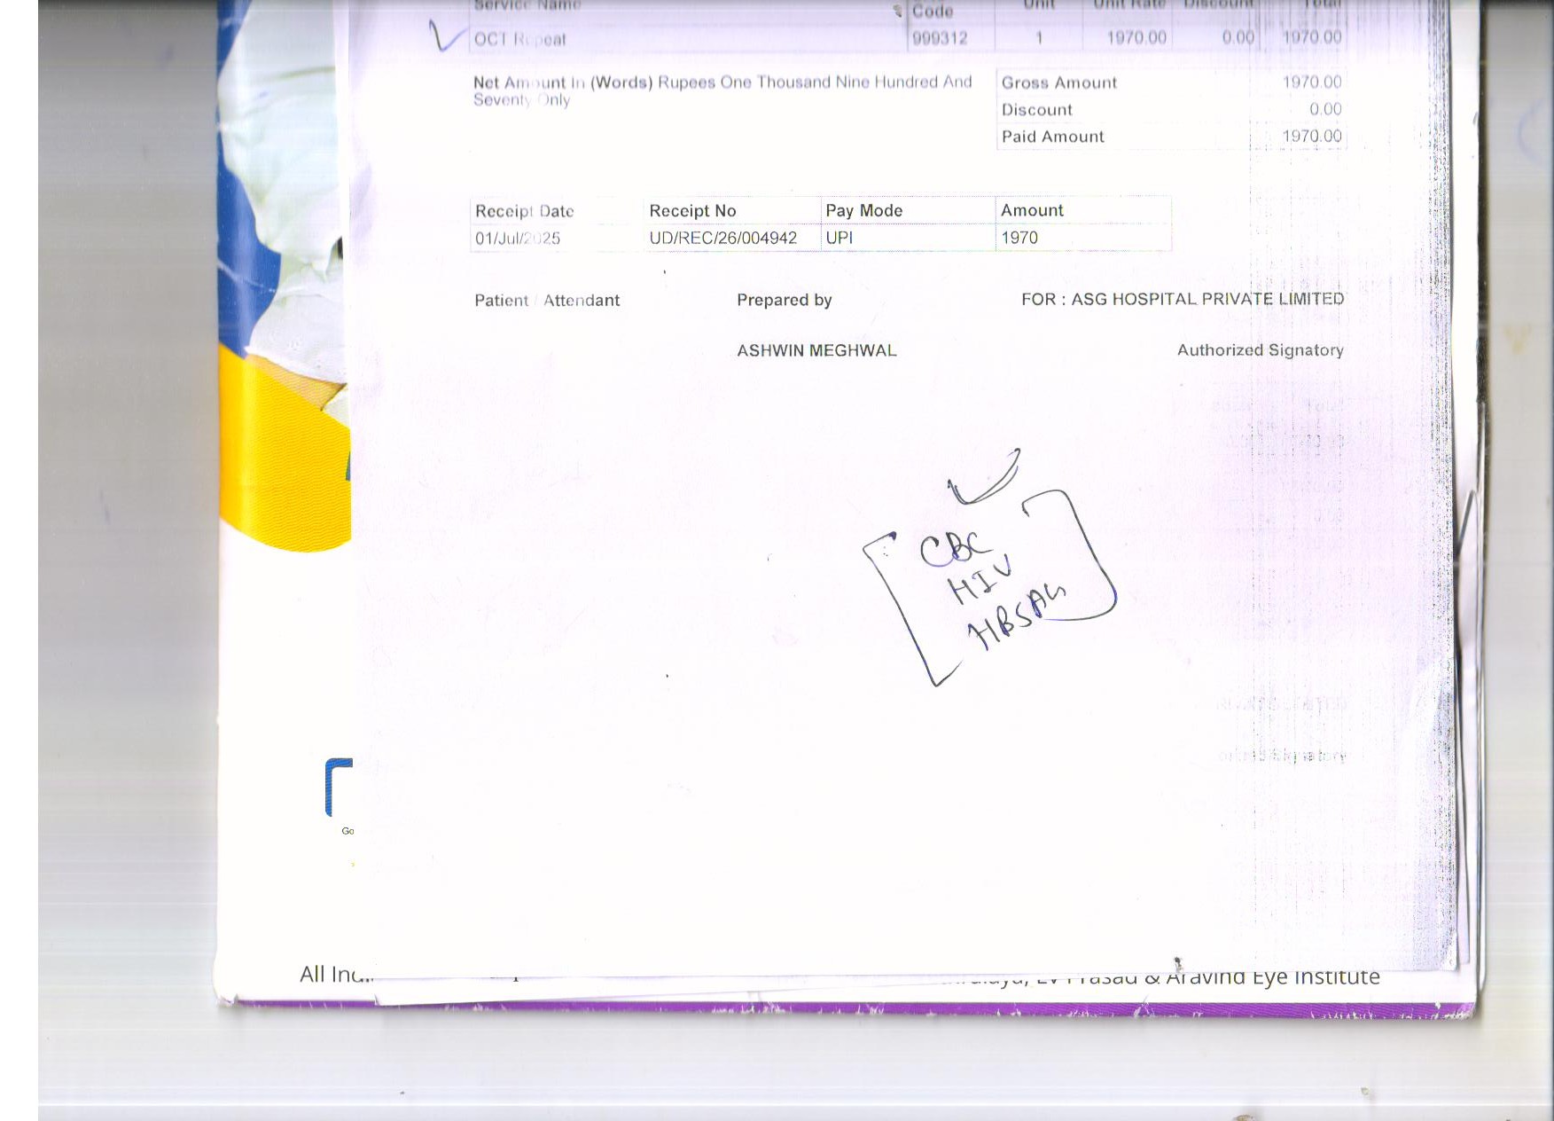This screenshot has width=1554, height=1121.
Task: Click the Discount label in totals
Action: (x=1036, y=110)
